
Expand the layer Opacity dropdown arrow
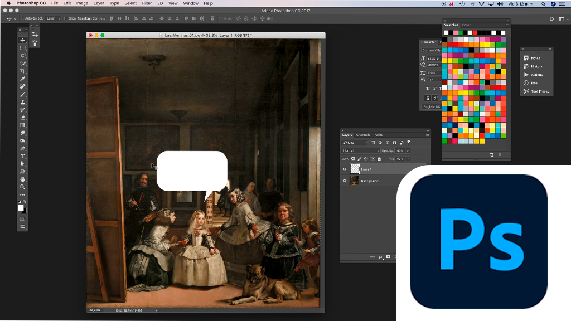(408, 150)
